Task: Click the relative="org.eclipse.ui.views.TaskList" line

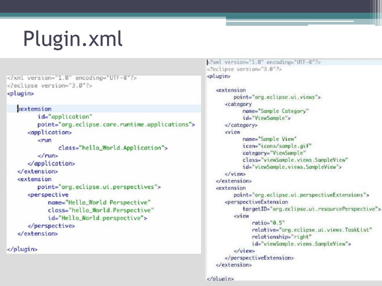Action: [312, 230]
